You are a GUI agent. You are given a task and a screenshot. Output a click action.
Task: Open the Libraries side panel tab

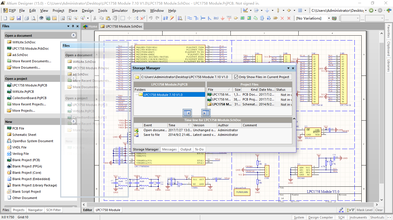click(x=388, y=66)
